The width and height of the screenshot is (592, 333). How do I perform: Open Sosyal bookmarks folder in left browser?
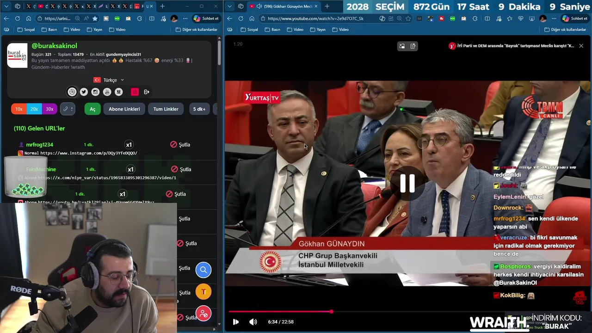coord(25,30)
